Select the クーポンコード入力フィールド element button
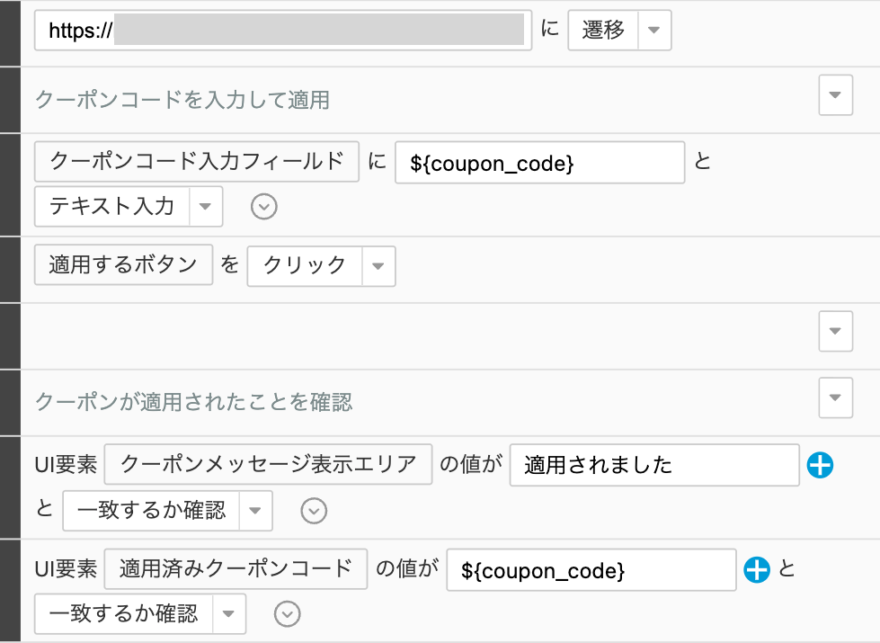The width and height of the screenshot is (880, 643). pyautogui.click(x=196, y=161)
